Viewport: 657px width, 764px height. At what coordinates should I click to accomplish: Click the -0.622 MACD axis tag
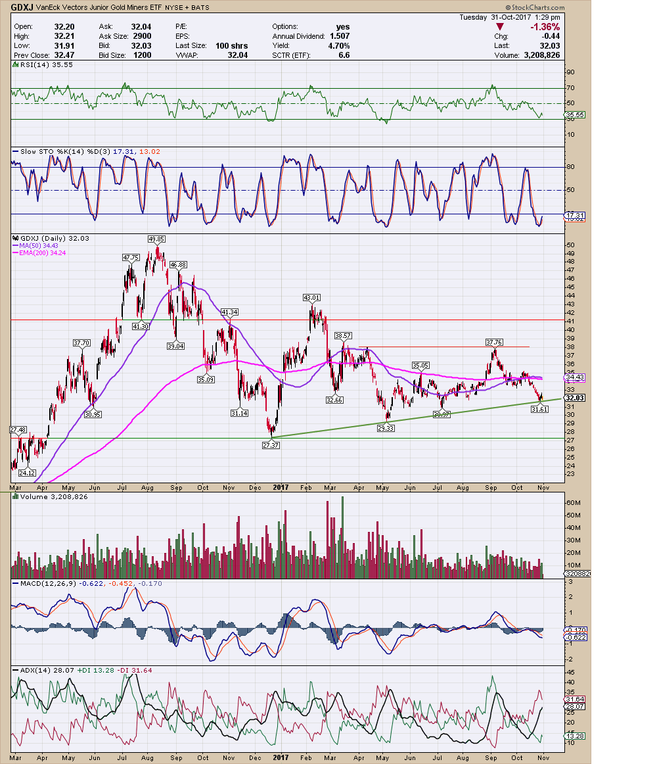point(576,637)
